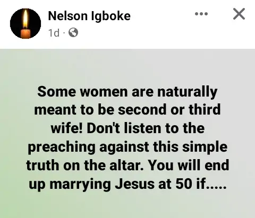The height and width of the screenshot is (218, 255).
Task: Tap the word "third" in the post
Action: 205,110
